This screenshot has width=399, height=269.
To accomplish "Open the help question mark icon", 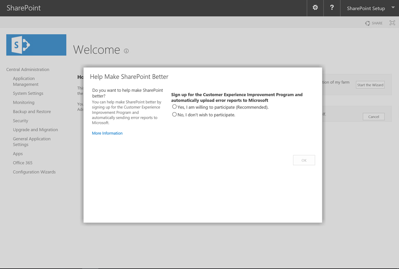I will click(x=332, y=8).
